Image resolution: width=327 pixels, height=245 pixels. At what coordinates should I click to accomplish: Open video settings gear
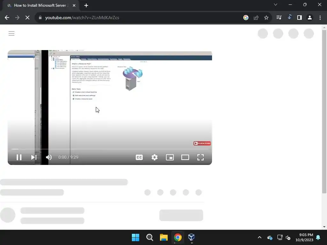point(155,157)
